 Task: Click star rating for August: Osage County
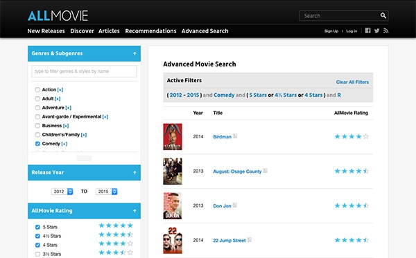click(352, 172)
